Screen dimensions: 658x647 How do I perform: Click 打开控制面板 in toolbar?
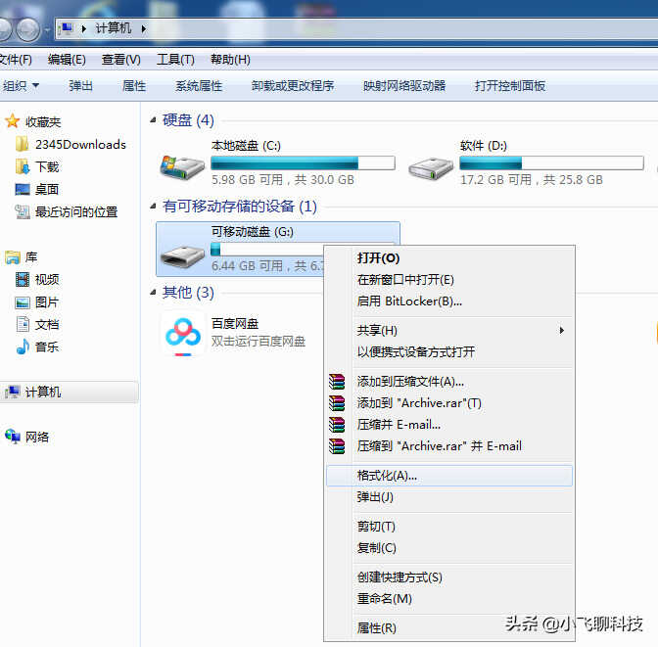coord(510,86)
